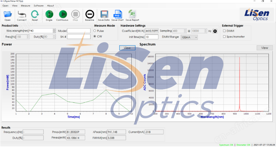
Task: Open the Software menu
Action: [x=39, y=6]
